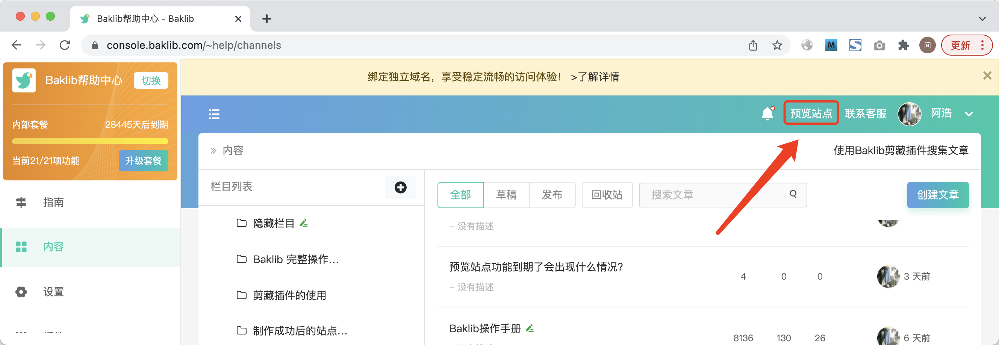This screenshot has height=345, width=999.
Task: Click the search magnifier icon
Action: point(793,194)
